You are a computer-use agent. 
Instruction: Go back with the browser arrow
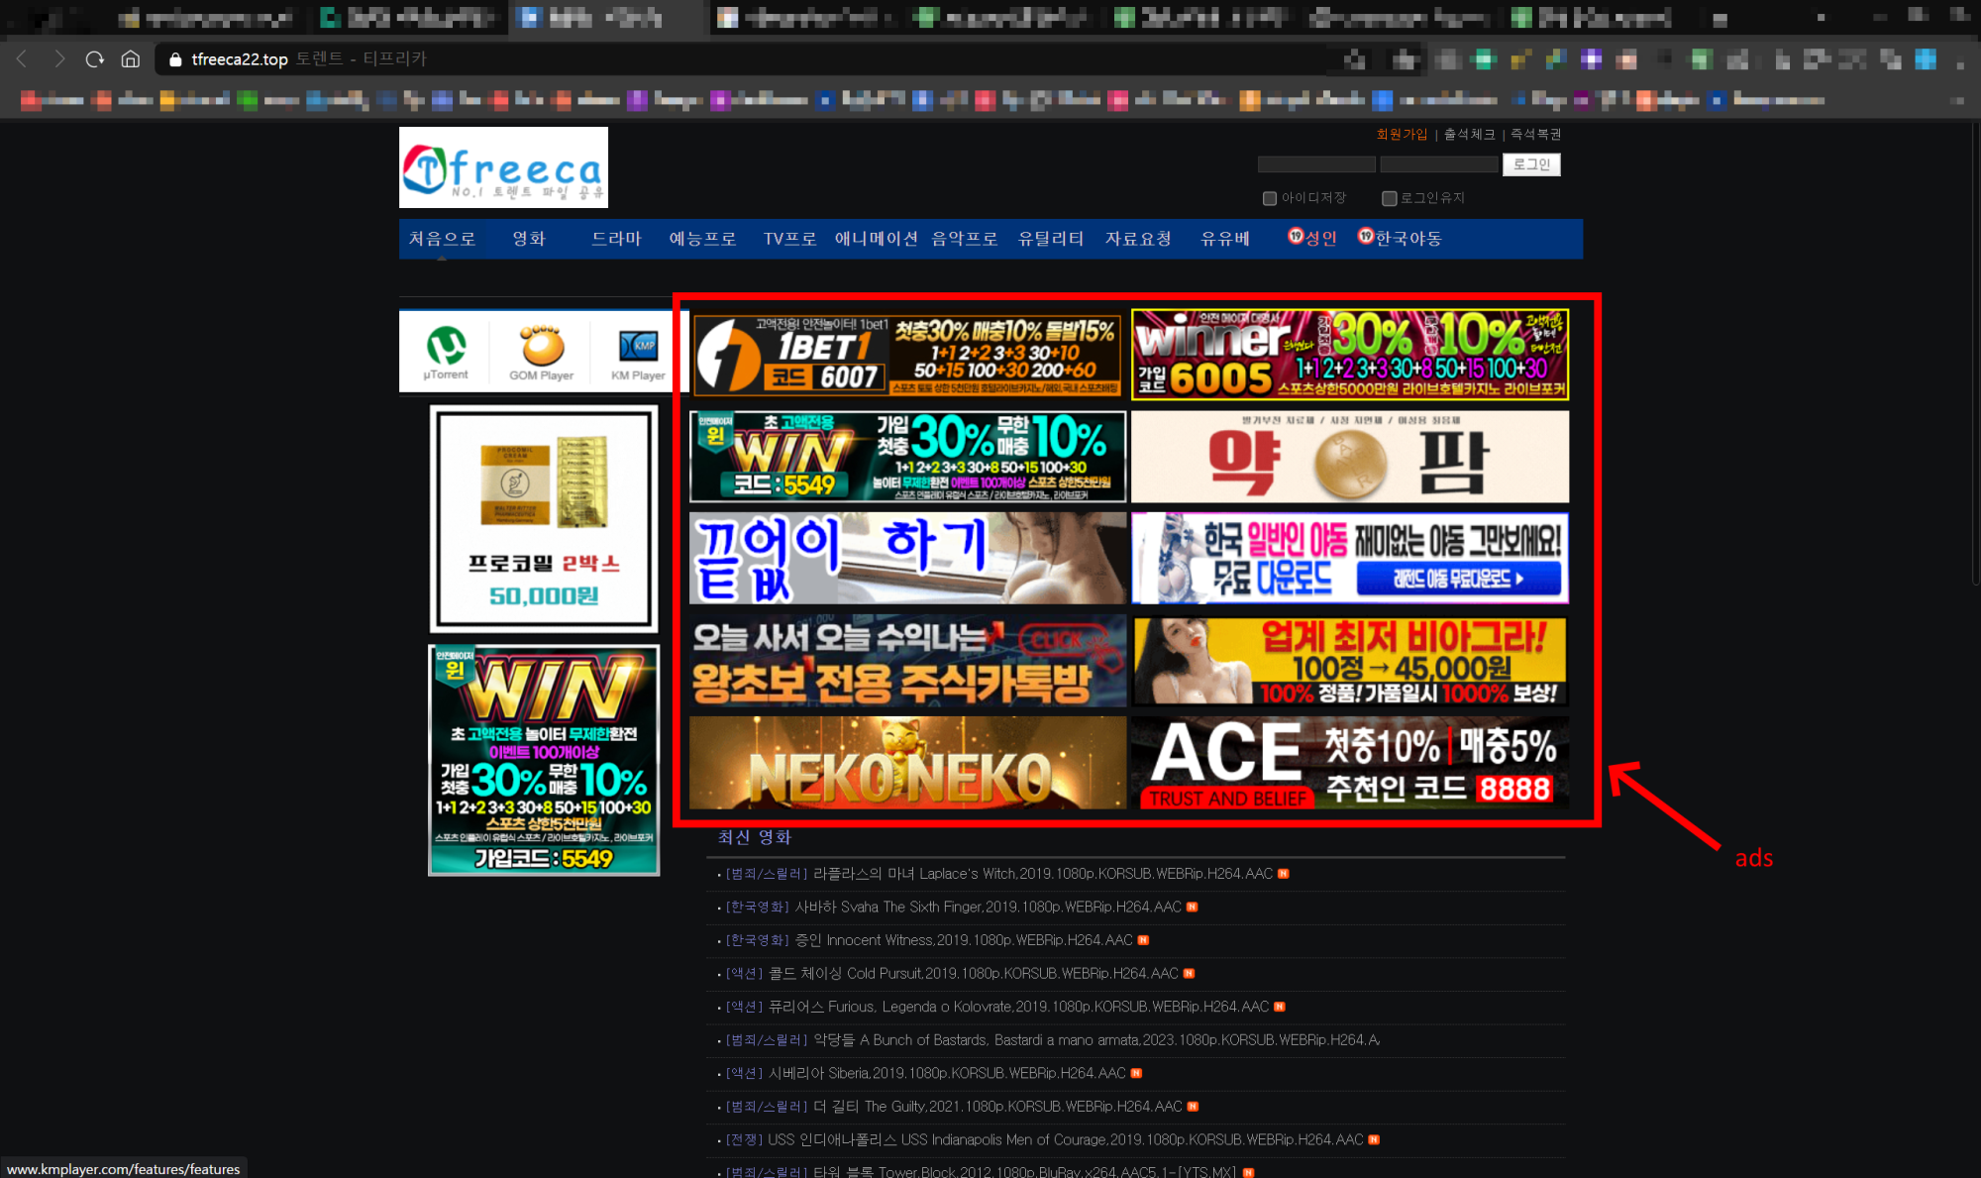(x=22, y=59)
